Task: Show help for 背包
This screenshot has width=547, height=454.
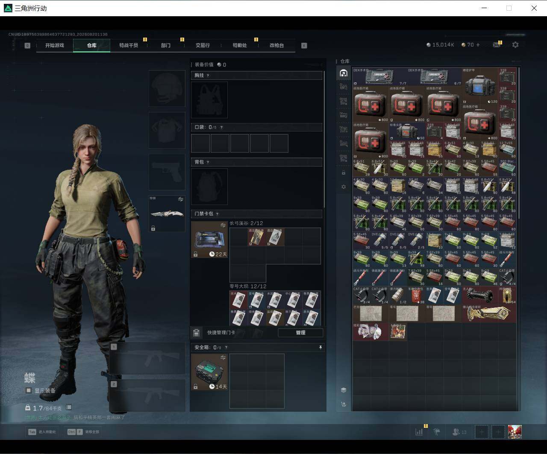Action: tap(208, 162)
